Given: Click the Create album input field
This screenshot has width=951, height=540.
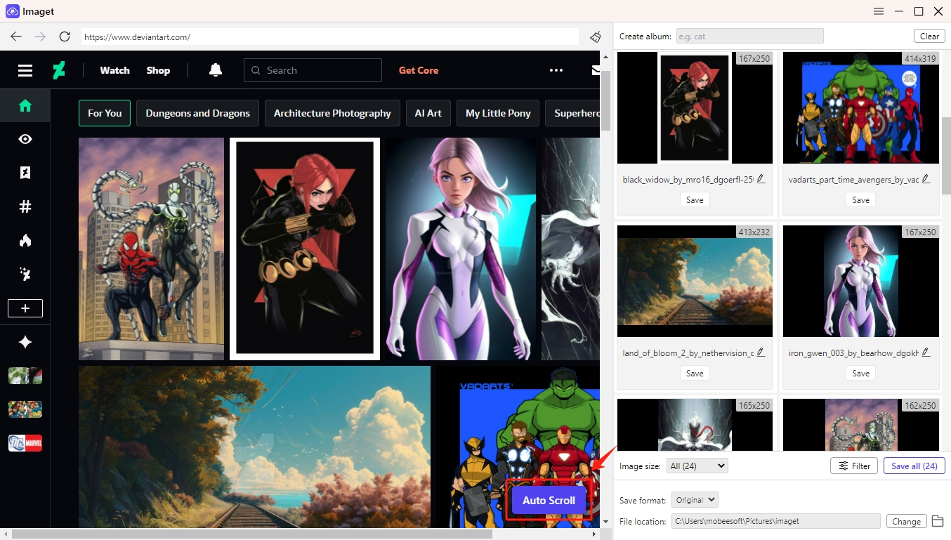Looking at the screenshot, I should tap(749, 36).
